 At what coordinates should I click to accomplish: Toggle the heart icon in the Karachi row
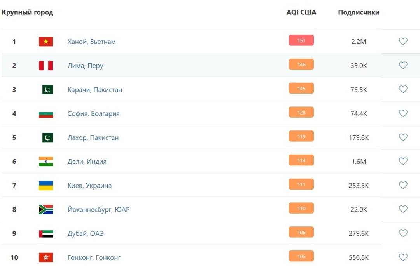403,89
